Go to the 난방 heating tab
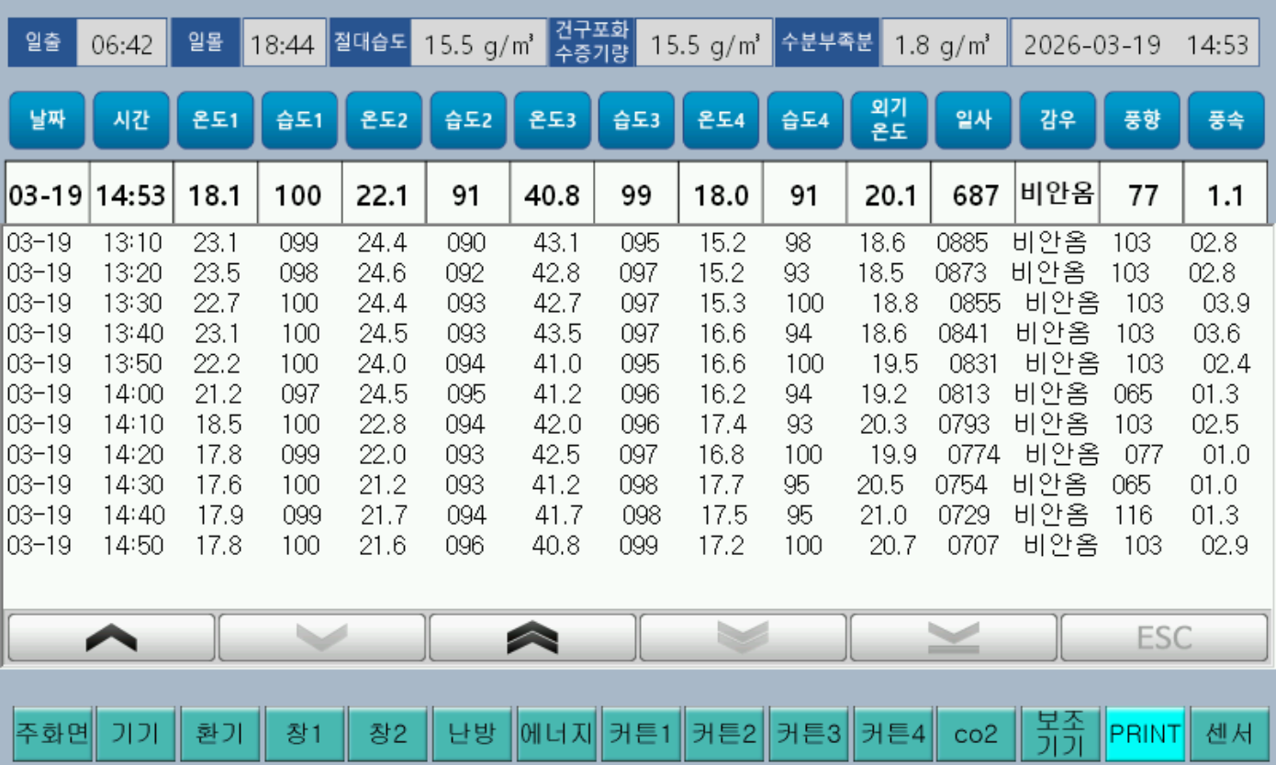This screenshot has height=765, width=1276. coord(473,733)
